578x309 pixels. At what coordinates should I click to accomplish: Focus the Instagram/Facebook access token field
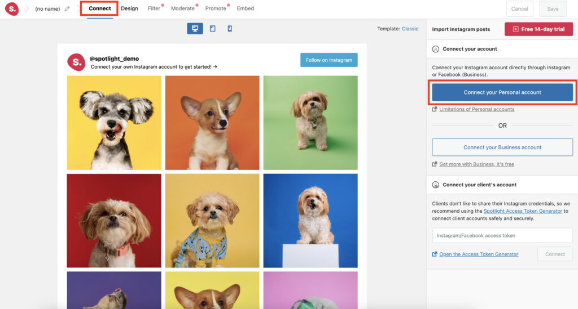pyautogui.click(x=502, y=235)
